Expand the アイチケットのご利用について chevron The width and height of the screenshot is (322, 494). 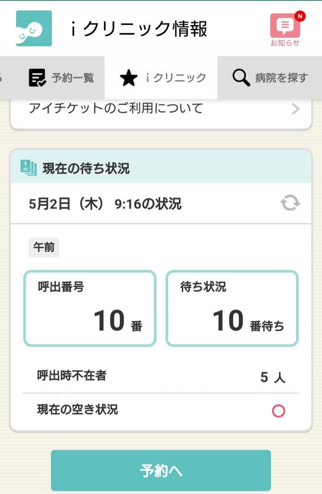pos(295,109)
